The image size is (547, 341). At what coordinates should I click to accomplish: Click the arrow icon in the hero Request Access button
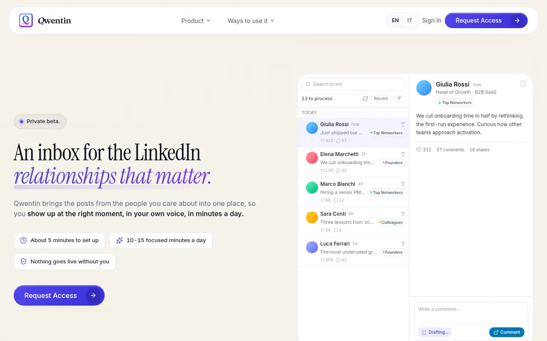click(x=93, y=295)
